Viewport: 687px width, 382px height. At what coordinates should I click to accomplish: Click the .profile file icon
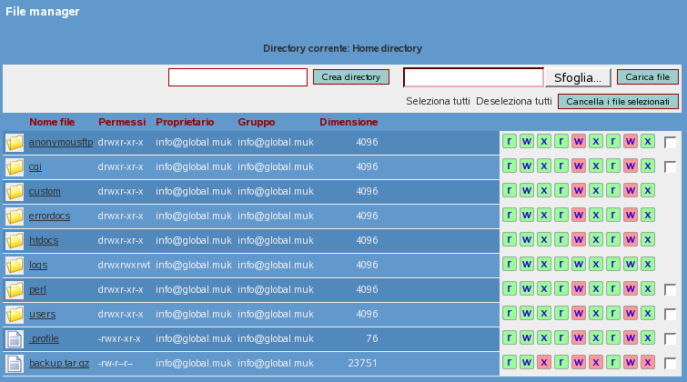[x=15, y=339]
